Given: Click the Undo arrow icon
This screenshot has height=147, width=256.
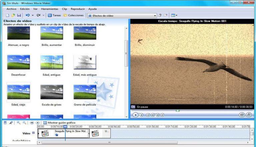Looking at the screenshot, I should tap(28, 15).
